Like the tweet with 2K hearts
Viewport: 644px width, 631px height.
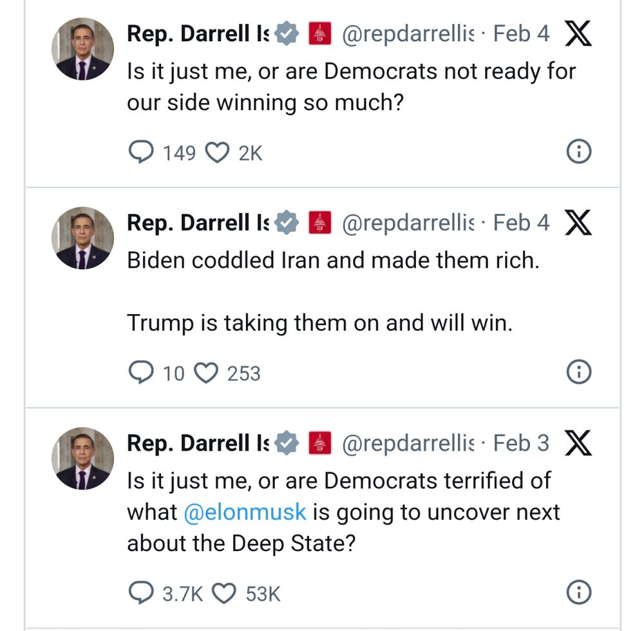click(217, 153)
